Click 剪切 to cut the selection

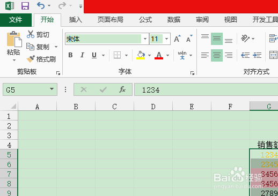38,34
